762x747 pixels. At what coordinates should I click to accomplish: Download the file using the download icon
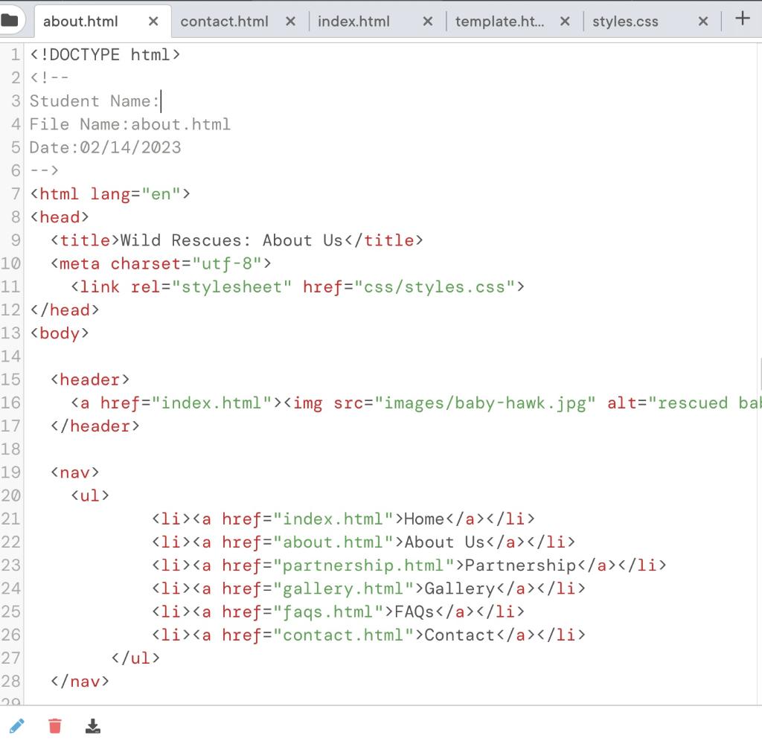[92, 725]
